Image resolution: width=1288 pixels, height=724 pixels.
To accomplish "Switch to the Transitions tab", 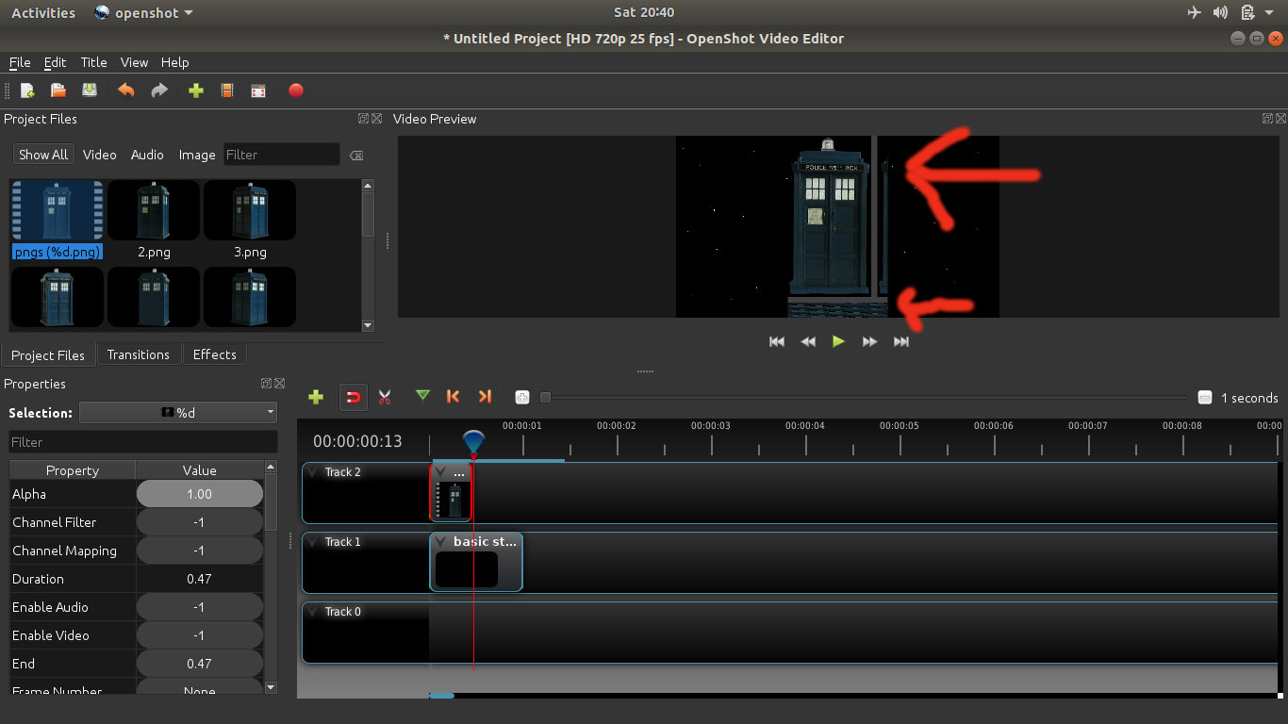I will point(139,354).
